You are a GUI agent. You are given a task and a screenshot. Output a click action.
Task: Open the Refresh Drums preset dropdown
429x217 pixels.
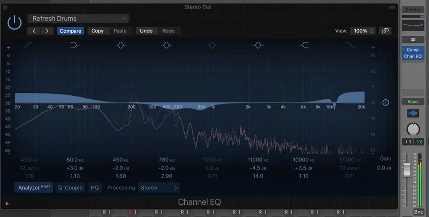pyautogui.click(x=78, y=19)
